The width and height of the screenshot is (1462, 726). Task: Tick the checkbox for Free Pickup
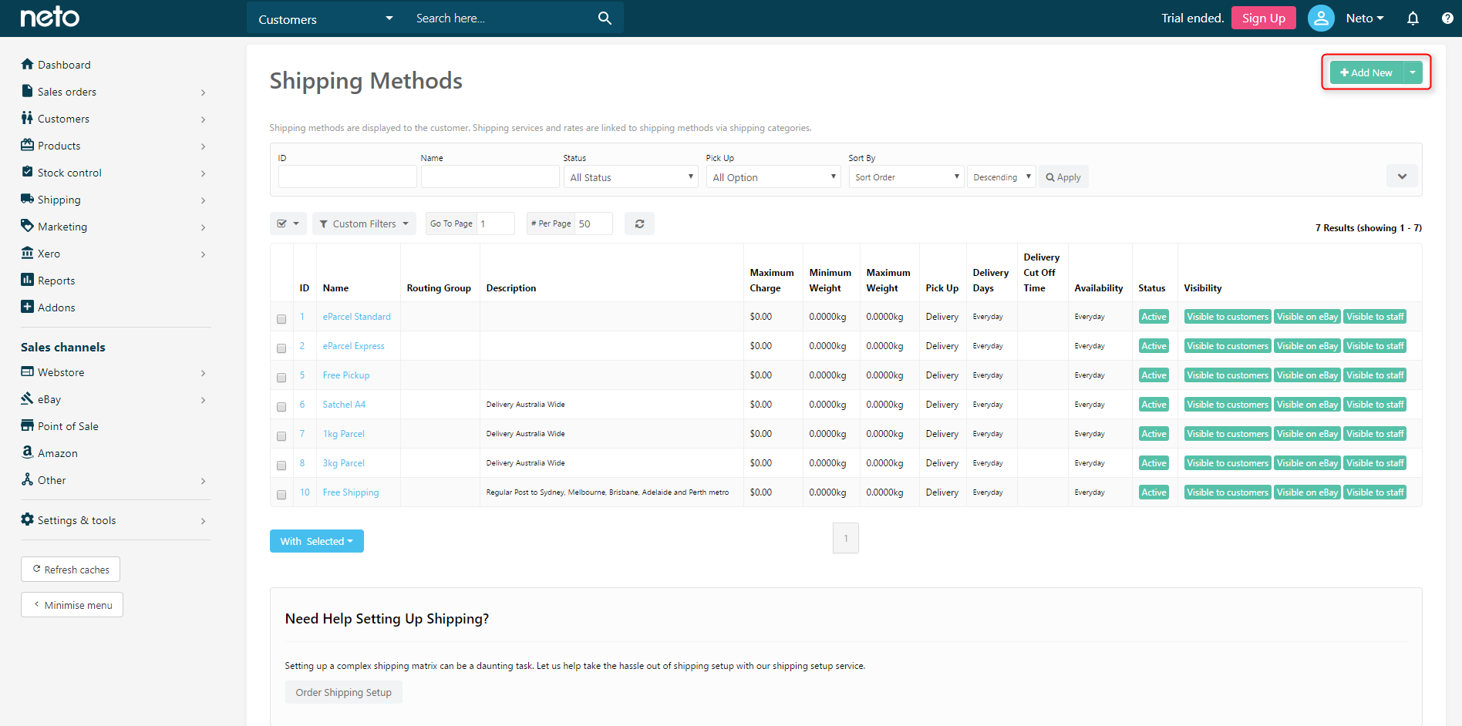coord(281,377)
